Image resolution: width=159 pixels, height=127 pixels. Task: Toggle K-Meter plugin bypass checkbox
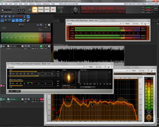point(148,23)
